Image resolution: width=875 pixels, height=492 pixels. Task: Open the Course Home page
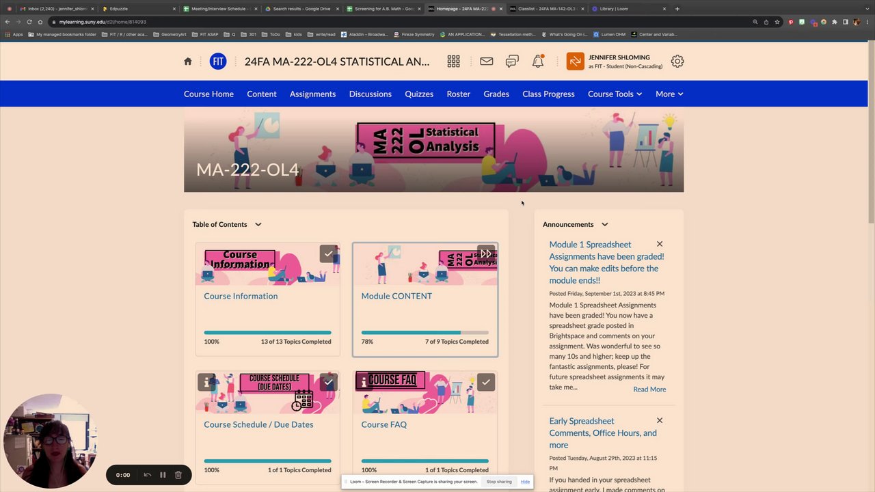coord(208,94)
